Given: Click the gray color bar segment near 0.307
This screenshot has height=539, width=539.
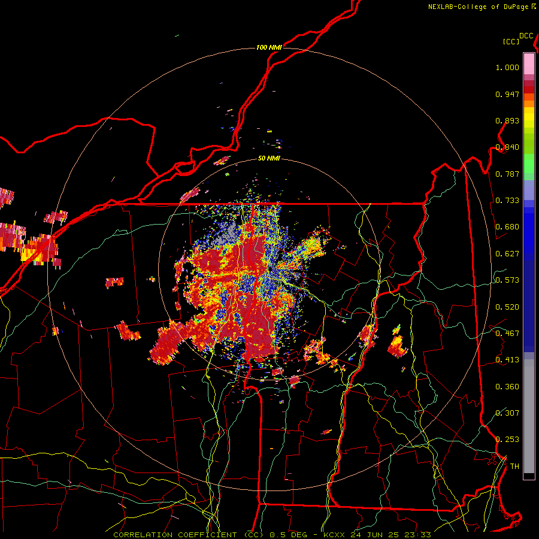Looking at the screenshot, I should click(x=529, y=416).
